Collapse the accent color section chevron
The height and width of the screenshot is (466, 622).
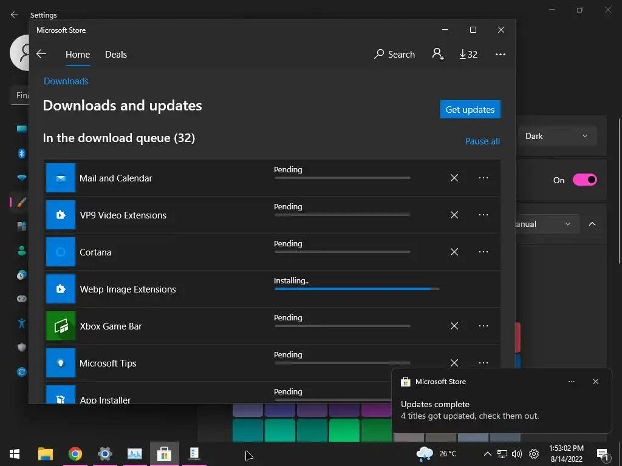click(x=592, y=224)
